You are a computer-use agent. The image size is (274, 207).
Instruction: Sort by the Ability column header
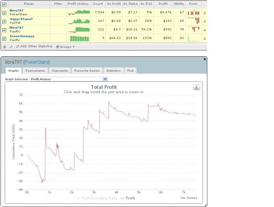(x=179, y=4)
